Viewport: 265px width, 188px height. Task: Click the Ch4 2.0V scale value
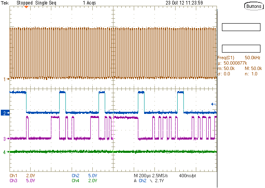92,181
